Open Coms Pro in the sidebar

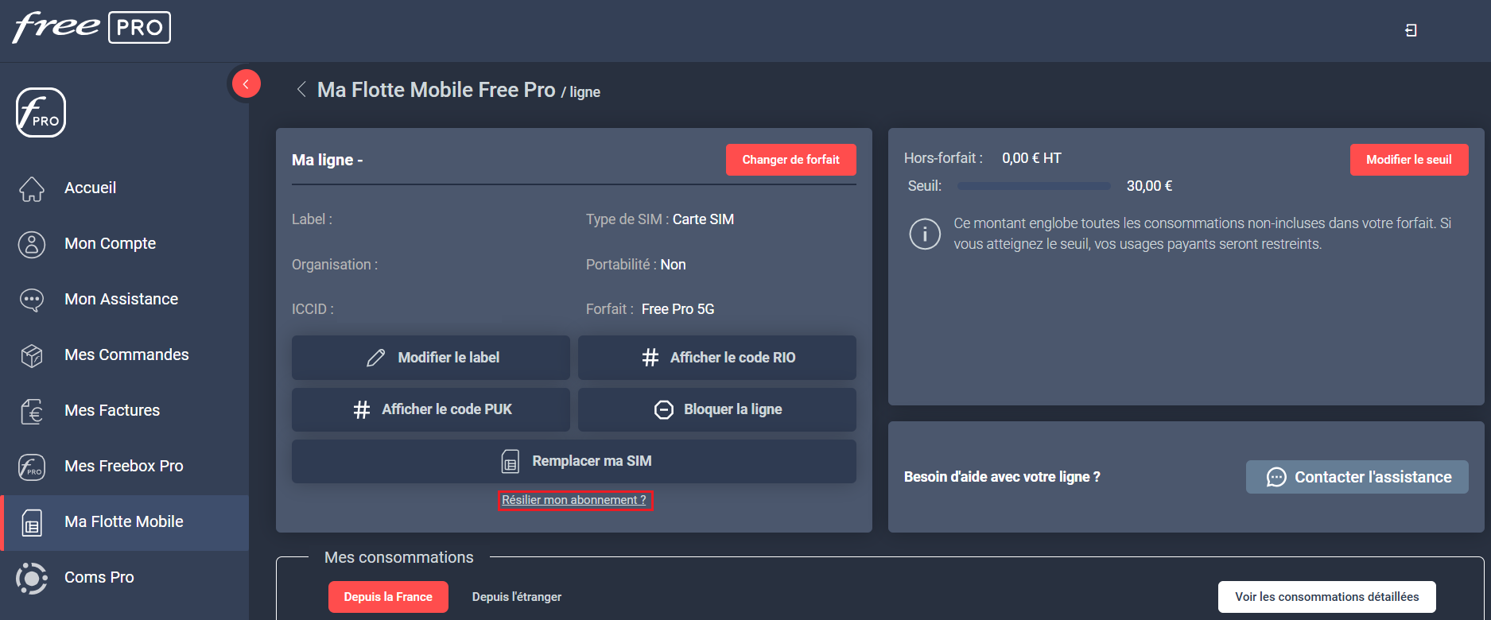tap(99, 577)
